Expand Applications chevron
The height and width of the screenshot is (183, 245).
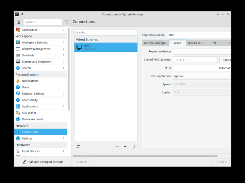[63, 106]
